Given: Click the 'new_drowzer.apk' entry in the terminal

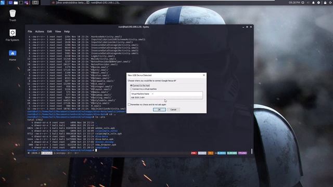Looking at the screenshot, I should (106, 144).
